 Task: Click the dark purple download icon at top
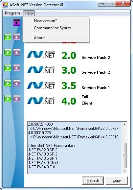(x=16, y=22)
